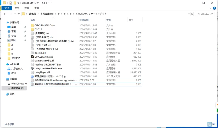Click the New folder quick access icon
The image size is (218, 128).
pyautogui.click(x=15, y=3)
